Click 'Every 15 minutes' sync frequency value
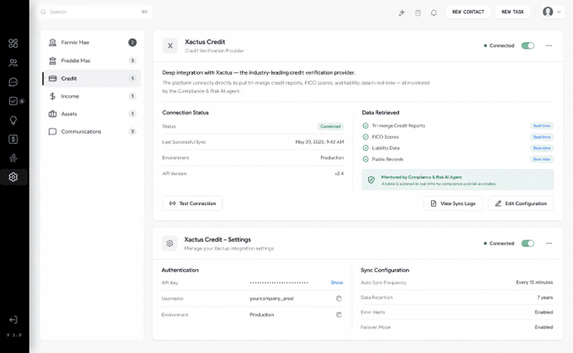The width and height of the screenshot is (573, 353). click(x=534, y=282)
